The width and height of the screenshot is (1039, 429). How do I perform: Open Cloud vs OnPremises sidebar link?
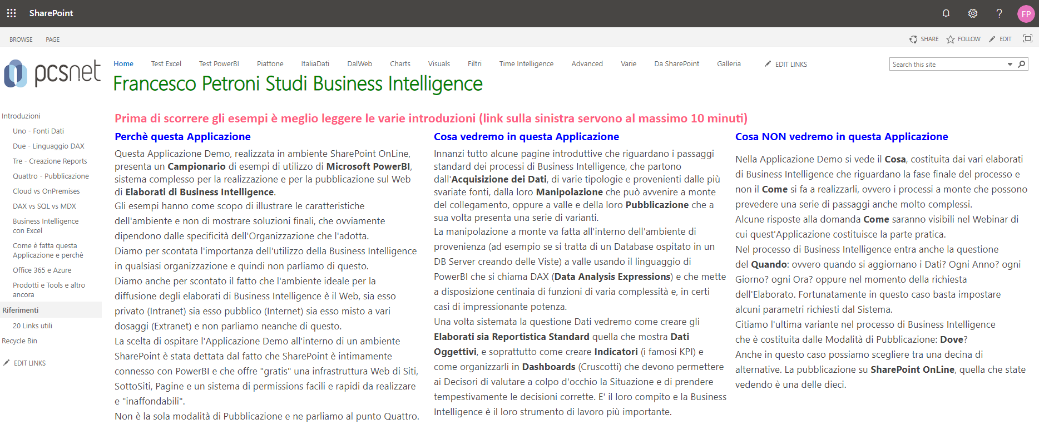tap(46, 191)
